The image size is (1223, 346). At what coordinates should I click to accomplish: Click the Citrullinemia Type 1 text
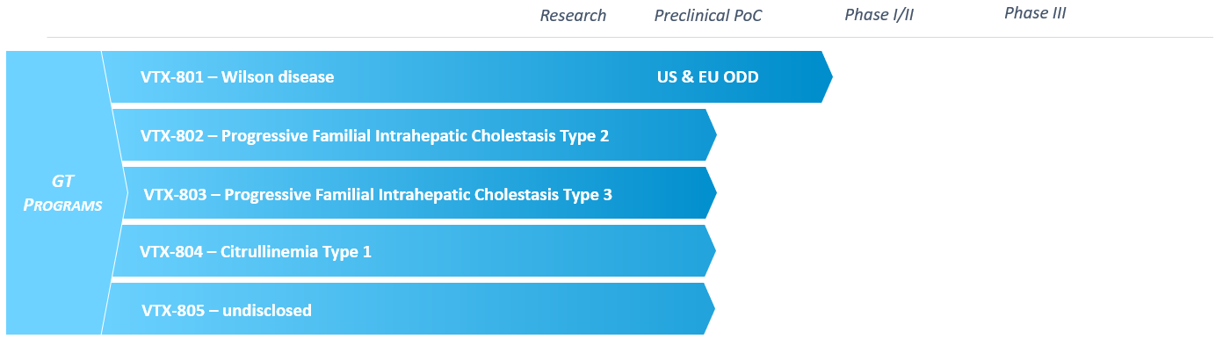pyautogui.click(x=296, y=252)
